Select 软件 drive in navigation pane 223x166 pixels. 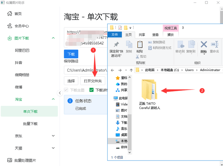click(122, 147)
